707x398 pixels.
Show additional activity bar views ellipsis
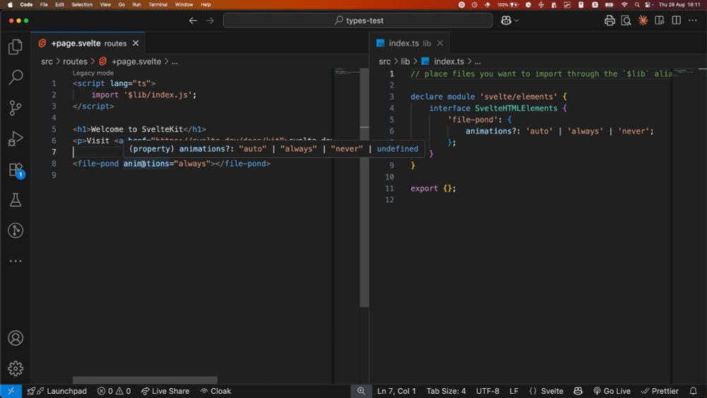[x=16, y=261]
